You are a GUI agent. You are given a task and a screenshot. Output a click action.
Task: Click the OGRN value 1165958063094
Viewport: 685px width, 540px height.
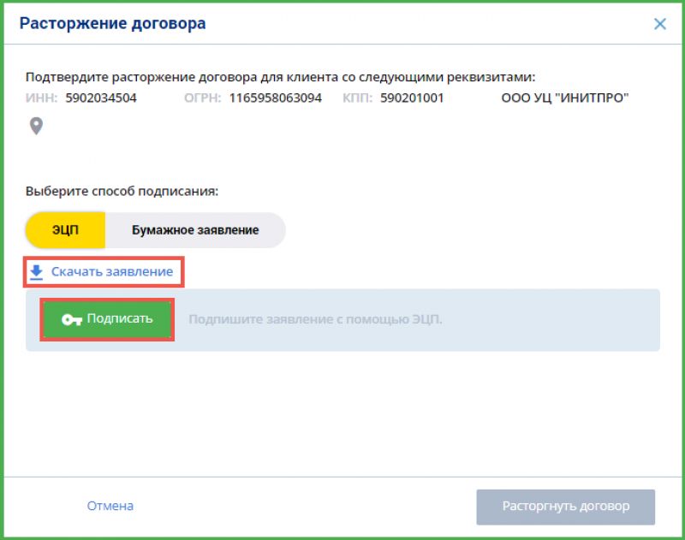(275, 98)
